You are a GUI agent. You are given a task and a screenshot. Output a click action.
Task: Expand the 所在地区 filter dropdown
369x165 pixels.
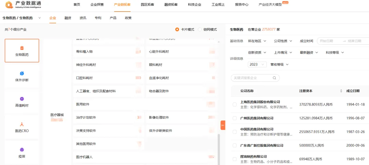(257, 41)
